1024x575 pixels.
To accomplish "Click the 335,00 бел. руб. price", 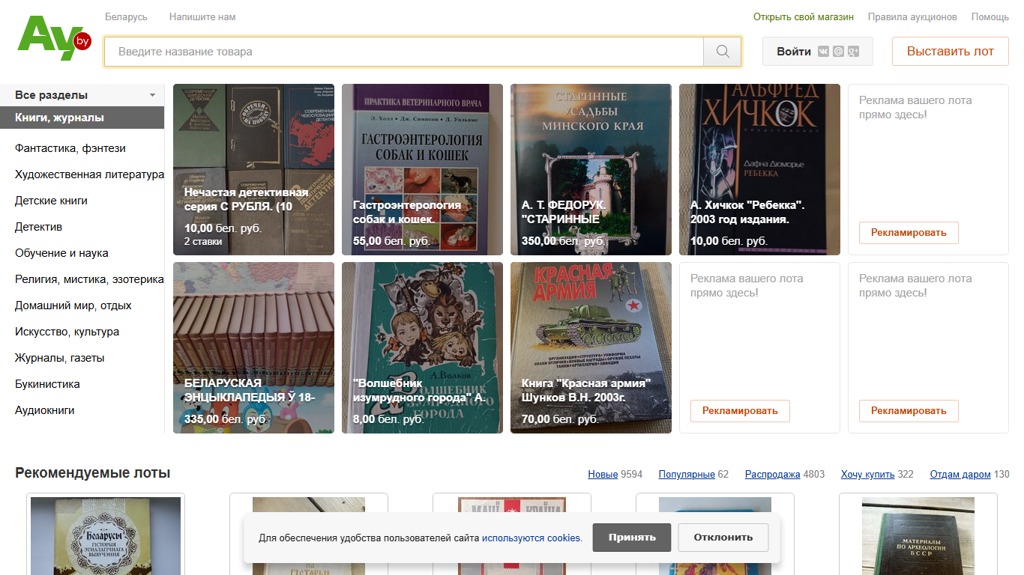I will click(x=226, y=419).
